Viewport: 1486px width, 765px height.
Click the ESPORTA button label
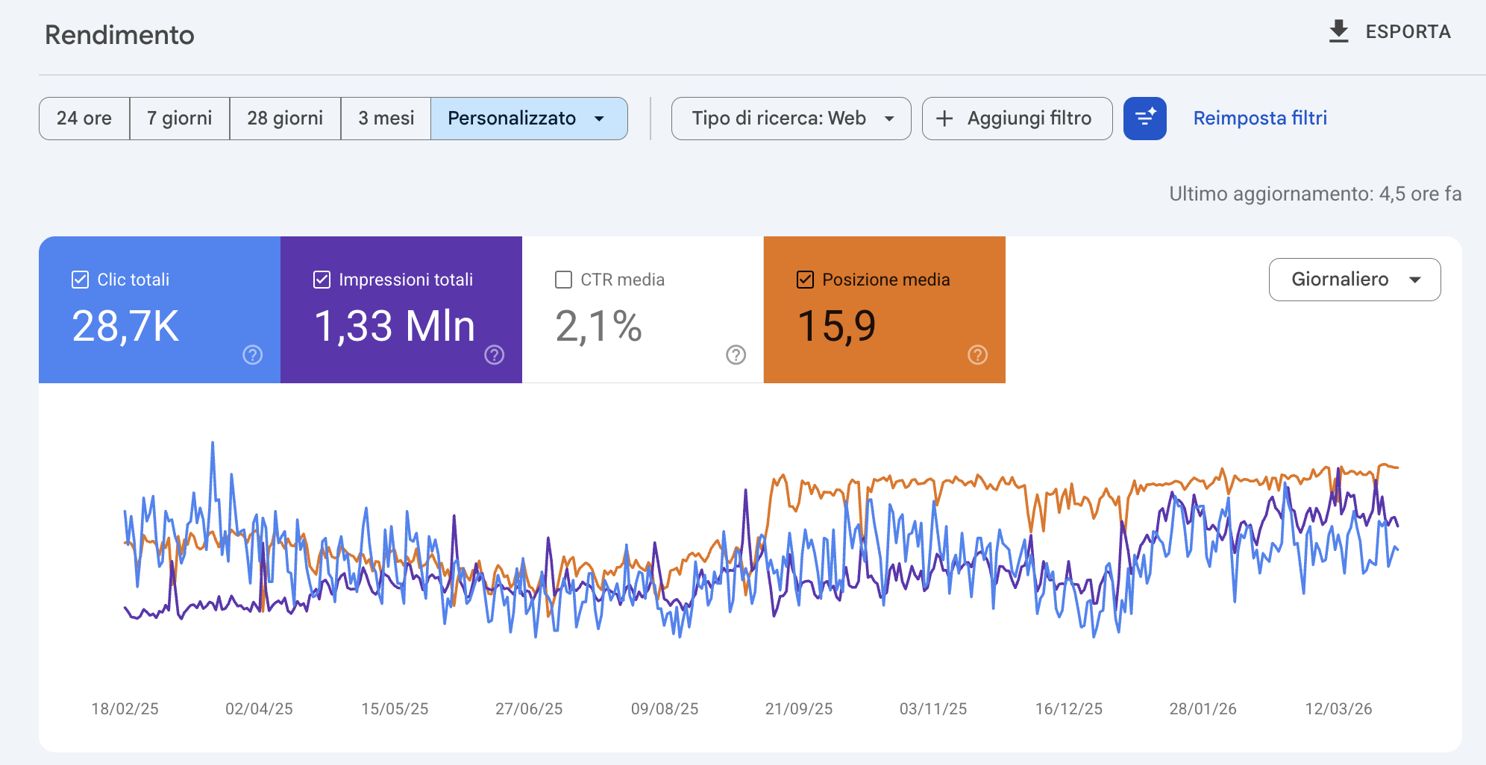point(1408,32)
